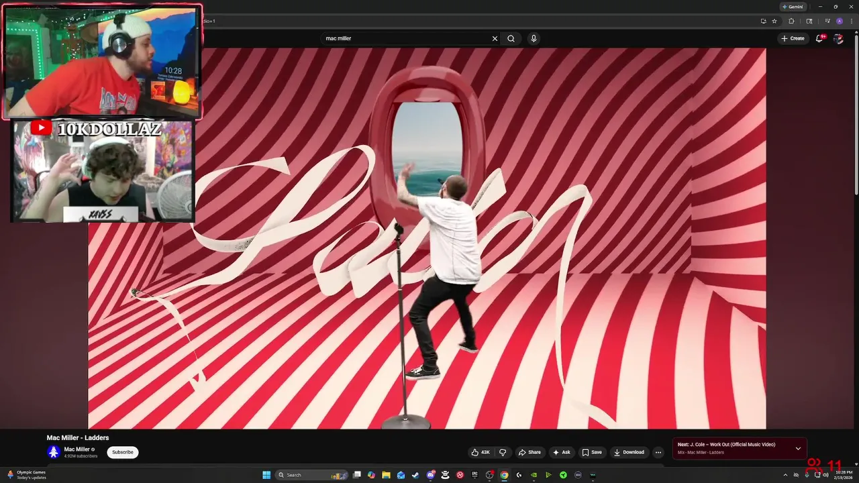This screenshot has width=859, height=483.
Task: Show hidden system tray icons
Action: point(785,475)
